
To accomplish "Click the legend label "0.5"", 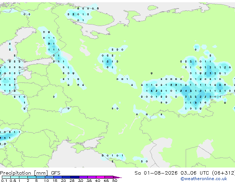I will pyautogui.click(x=13, y=181).
